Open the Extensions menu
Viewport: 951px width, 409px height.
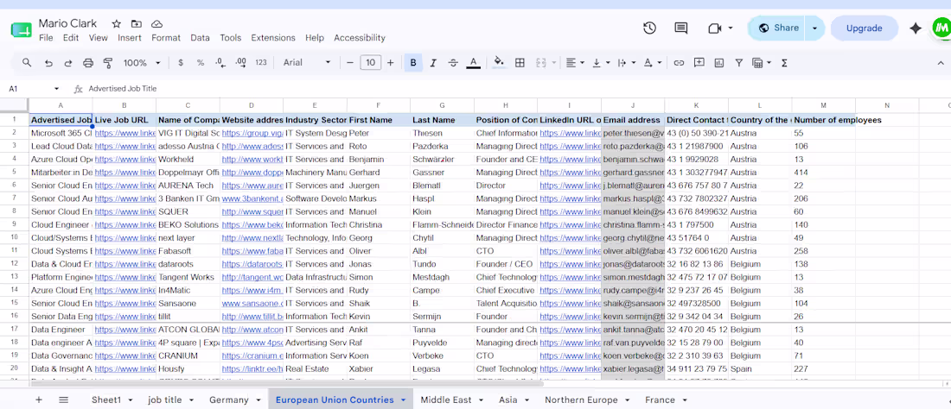(273, 37)
